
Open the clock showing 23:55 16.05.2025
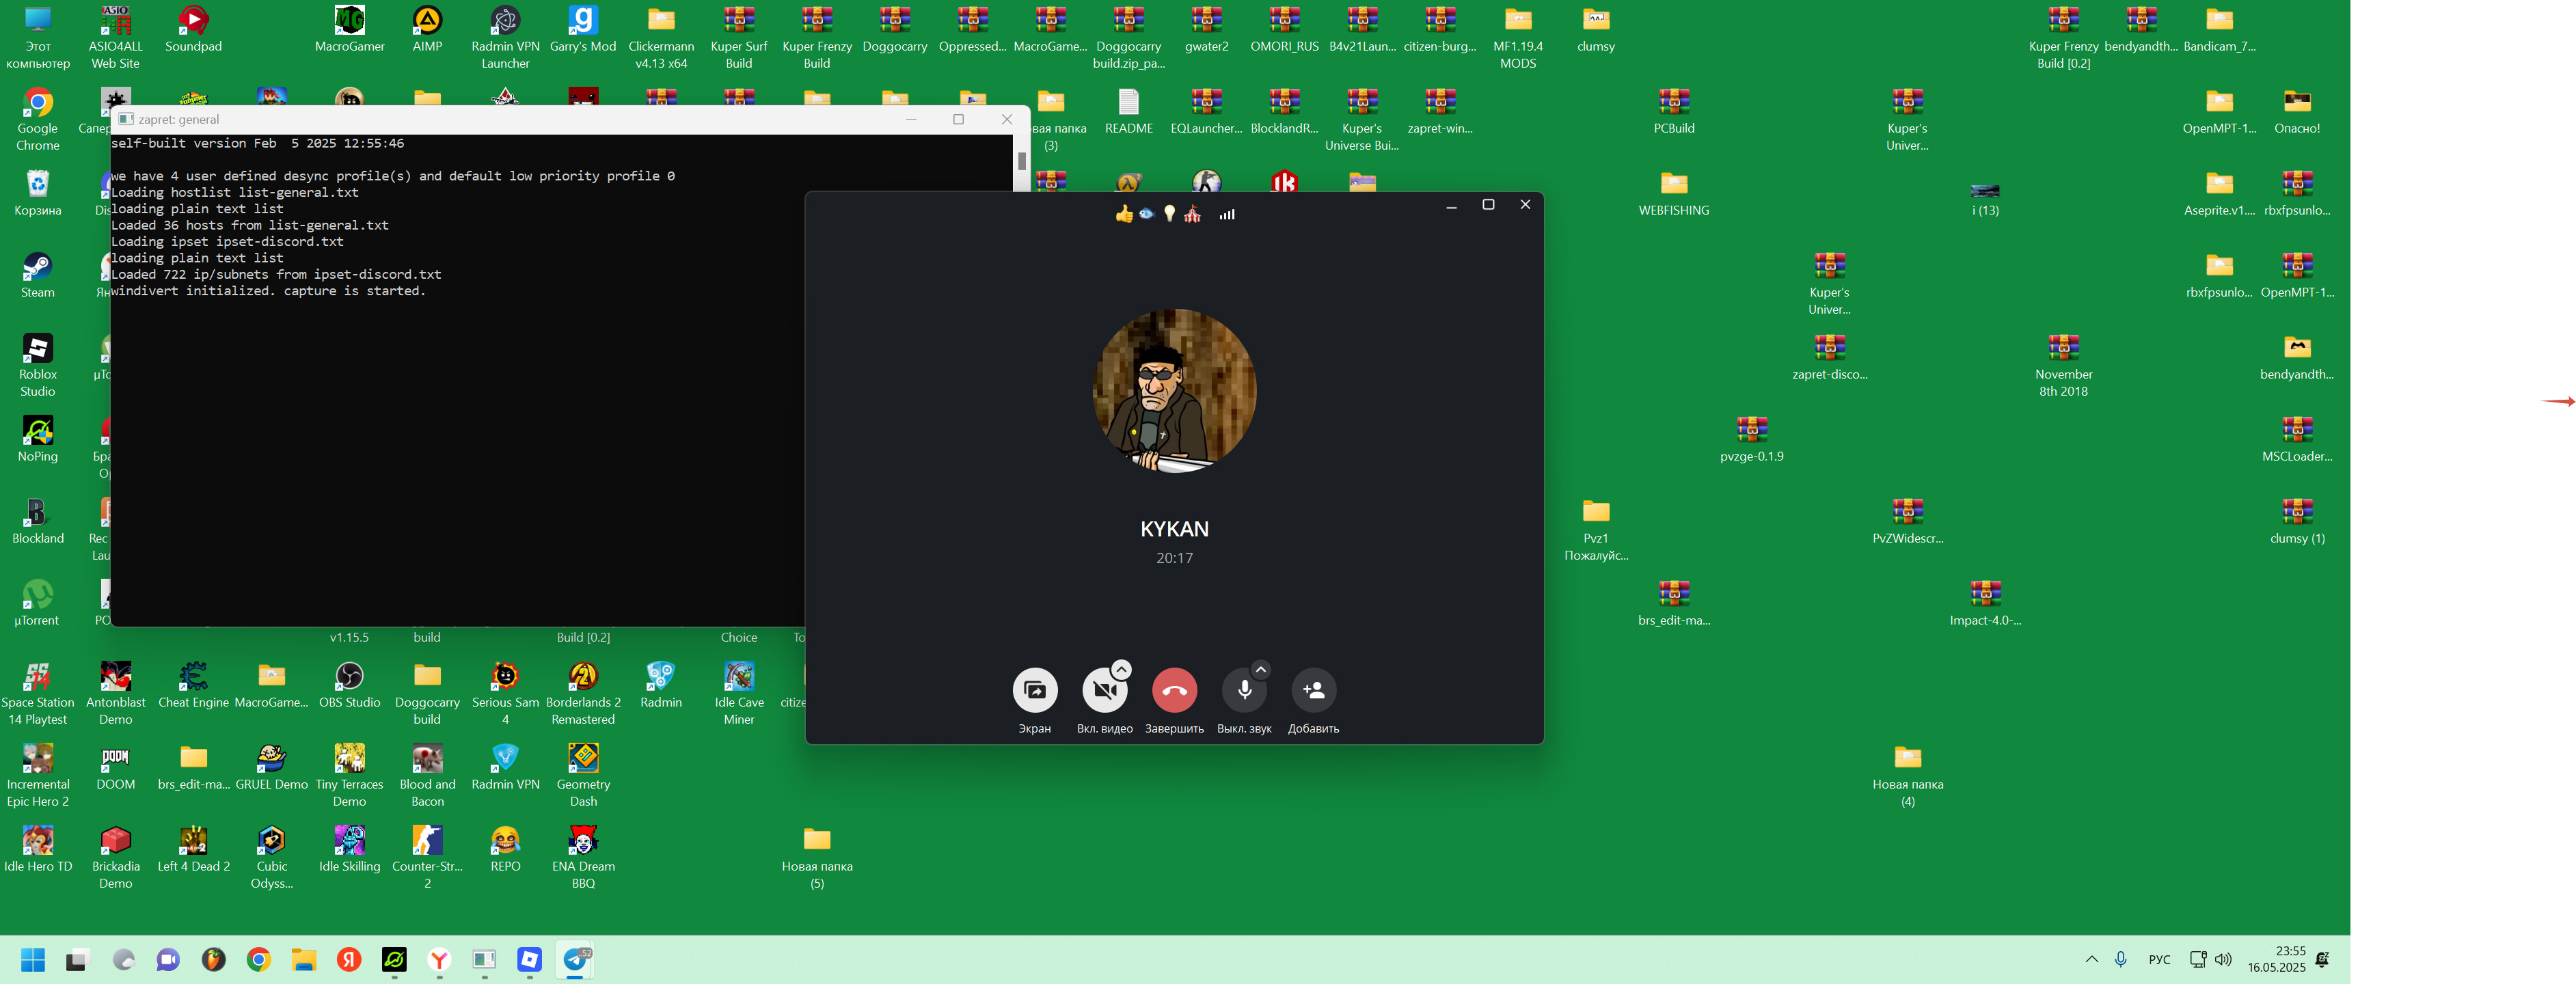tap(2276, 960)
